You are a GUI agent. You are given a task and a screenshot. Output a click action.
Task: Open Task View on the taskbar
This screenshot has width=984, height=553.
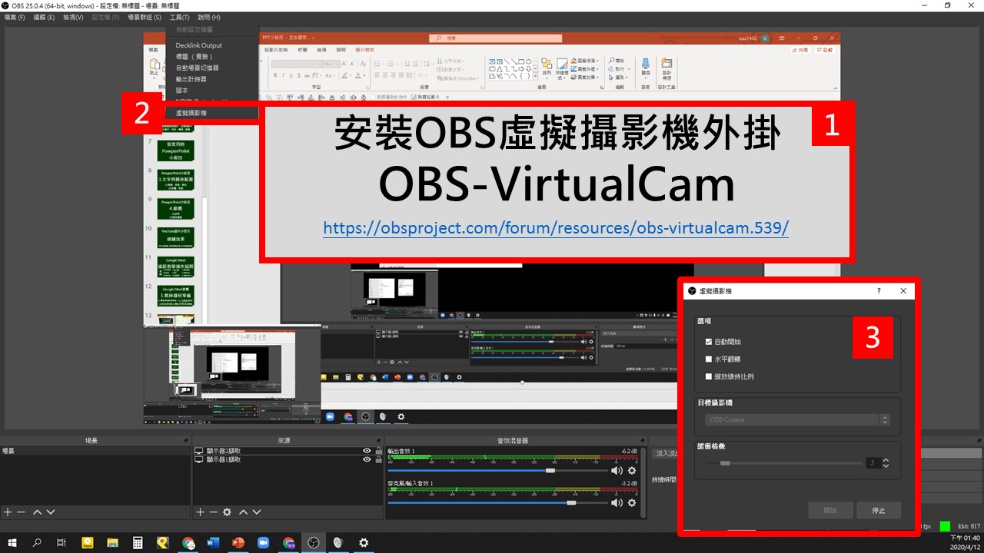[x=61, y=542]
